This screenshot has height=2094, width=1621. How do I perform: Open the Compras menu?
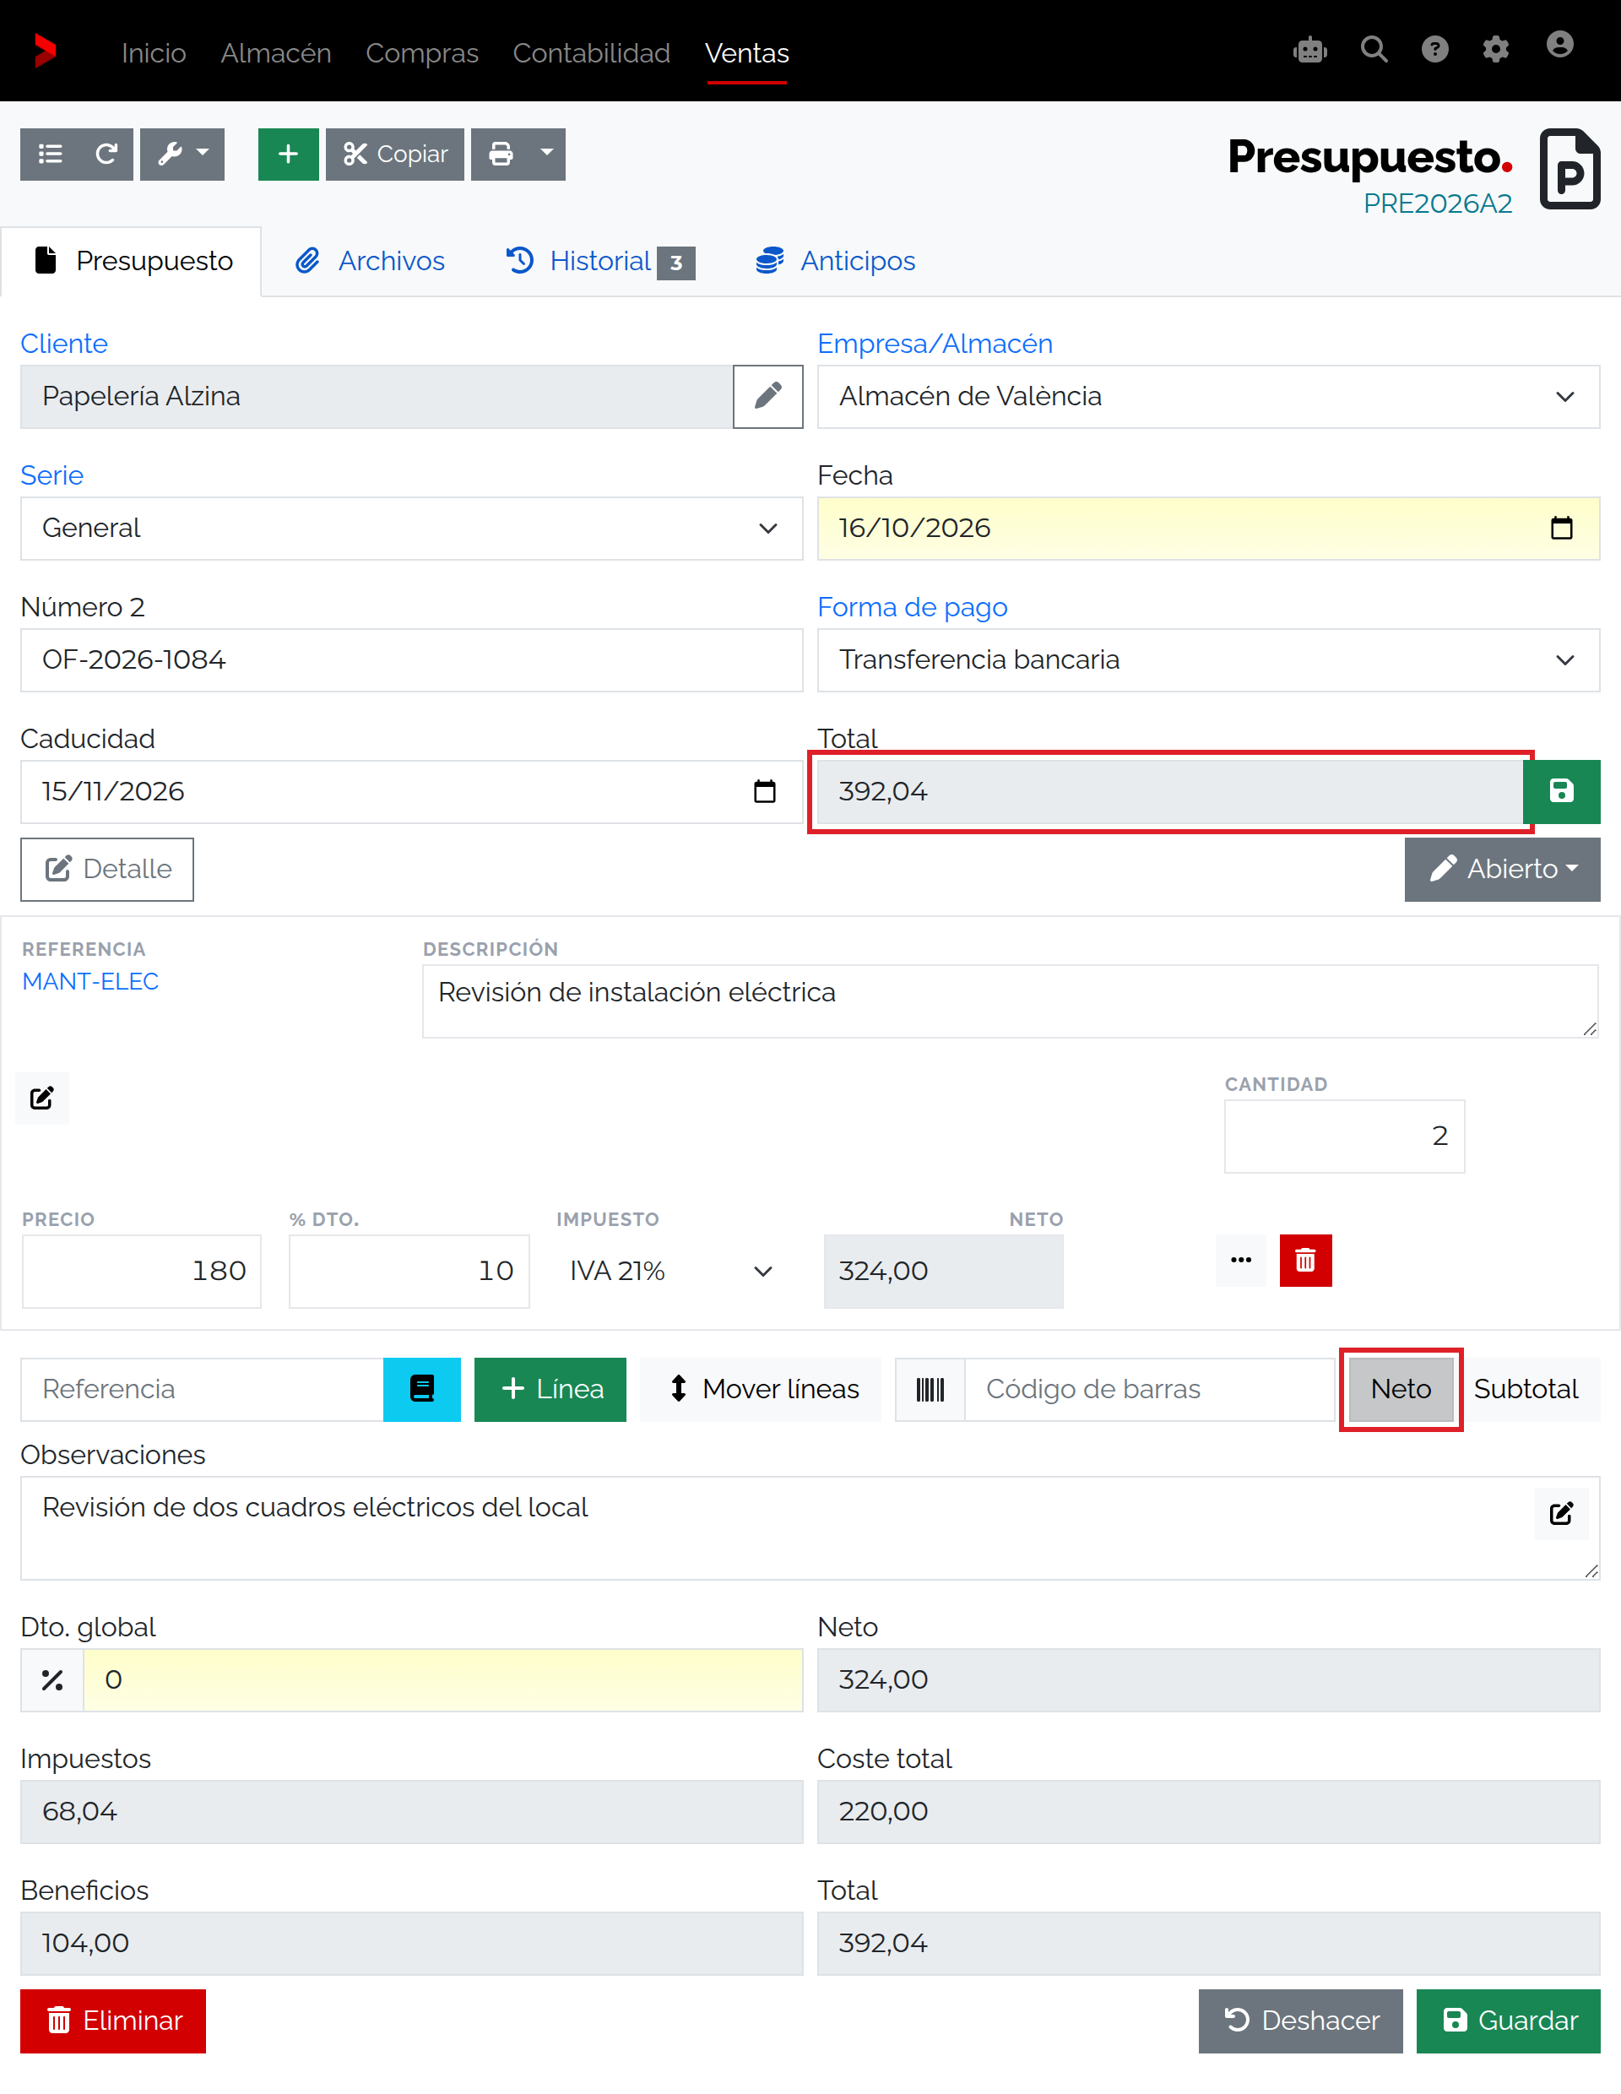coord(422,52)
